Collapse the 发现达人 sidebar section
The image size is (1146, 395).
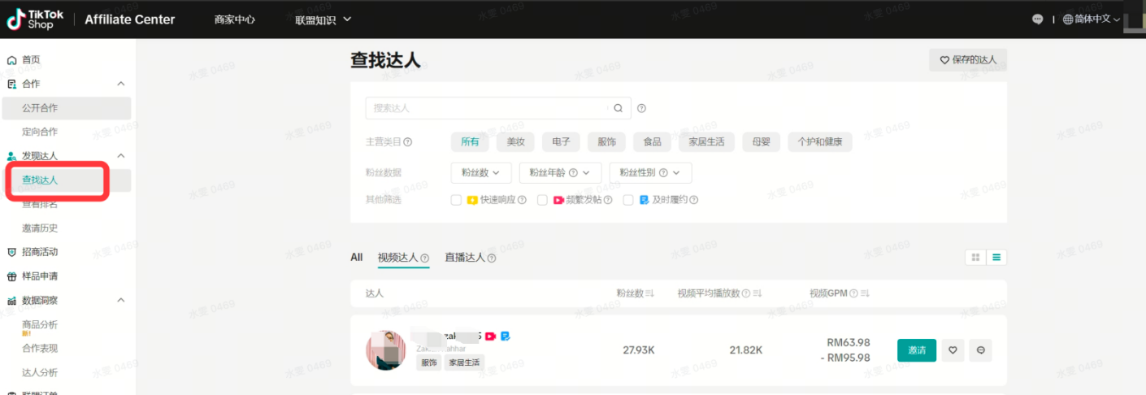pos(121,156)
